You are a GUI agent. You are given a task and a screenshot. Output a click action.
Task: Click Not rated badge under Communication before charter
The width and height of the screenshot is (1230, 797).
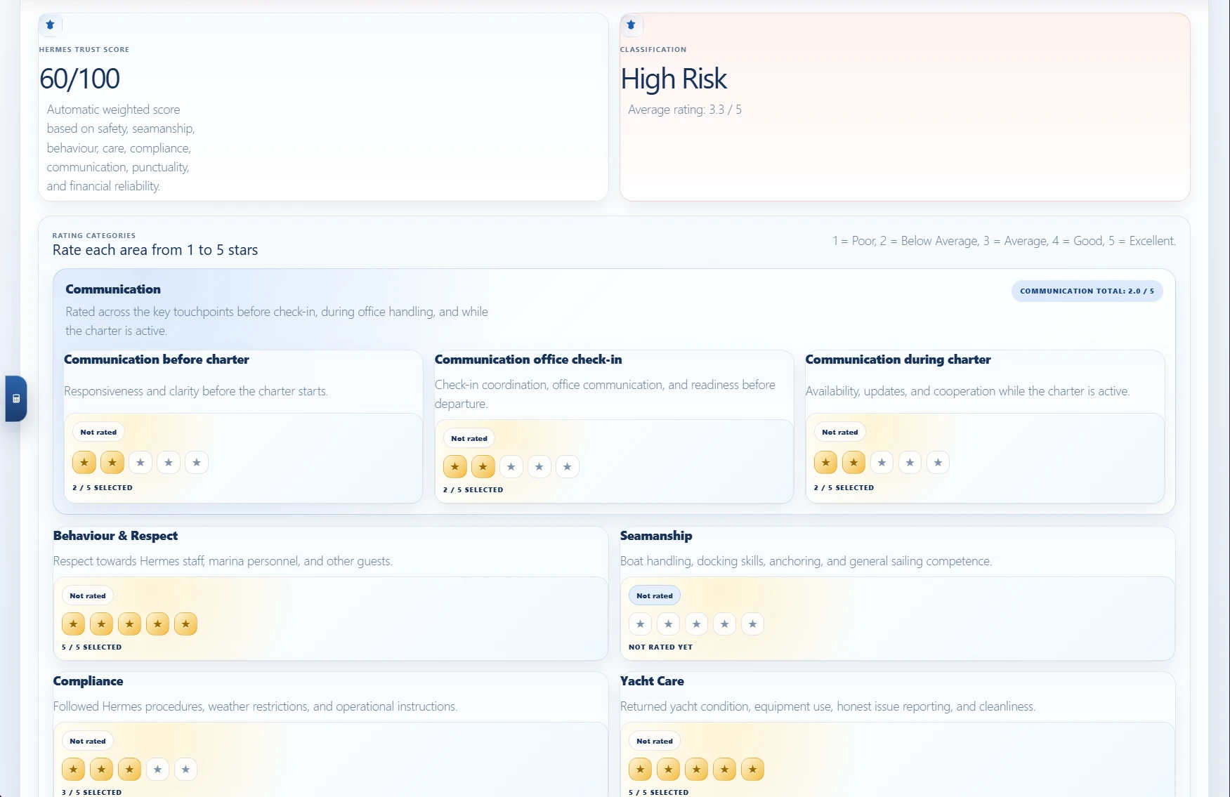[98, 433]
